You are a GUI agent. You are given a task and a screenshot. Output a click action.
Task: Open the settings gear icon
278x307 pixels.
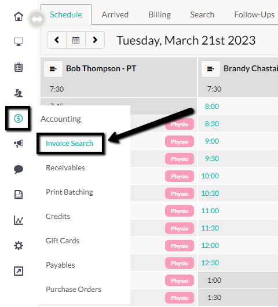pos(19,246)
